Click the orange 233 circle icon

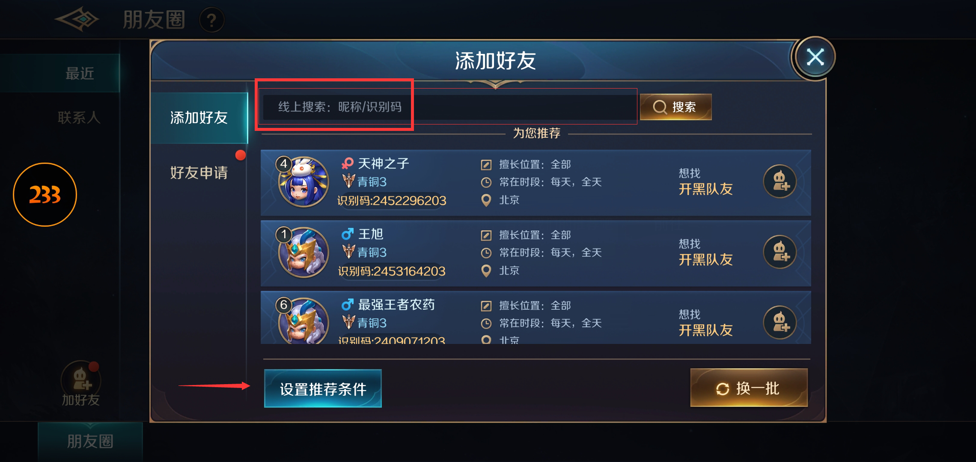[45, 195]
